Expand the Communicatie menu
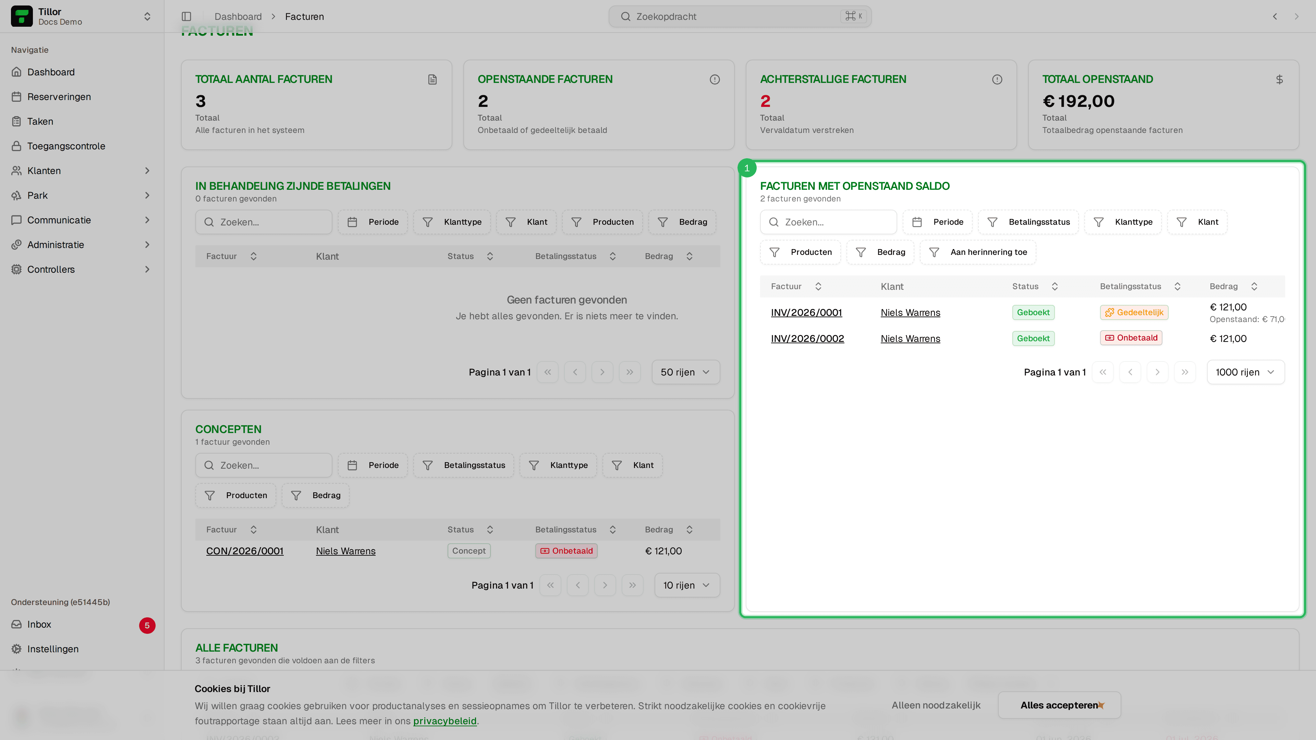1316x740 pixels. pyautogui.click(x=82, y=220)
